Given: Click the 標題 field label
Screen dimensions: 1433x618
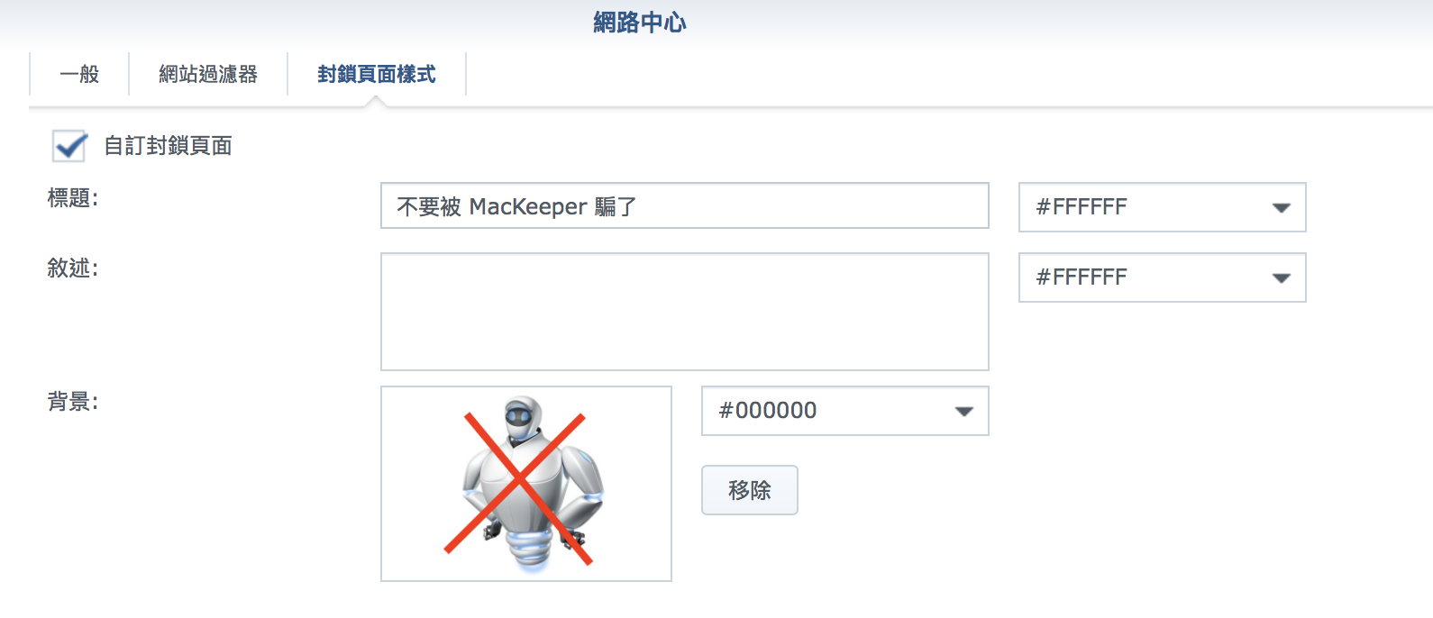Looking at the screenshot, I should pos(73,198).
